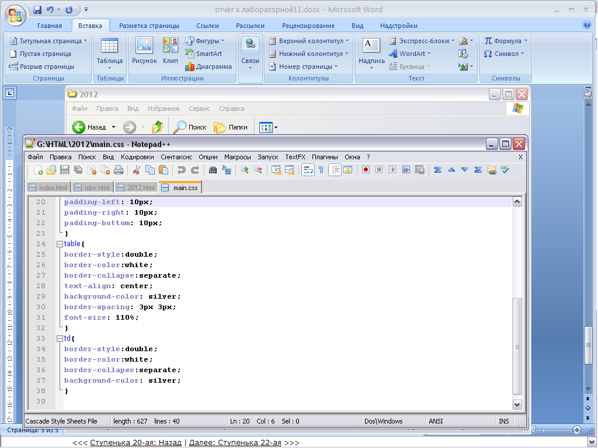Viewport: 598px width, 448px height.
Task: Click the Zoom Out icon in Notepad++
Action: (x=258, y=170)
